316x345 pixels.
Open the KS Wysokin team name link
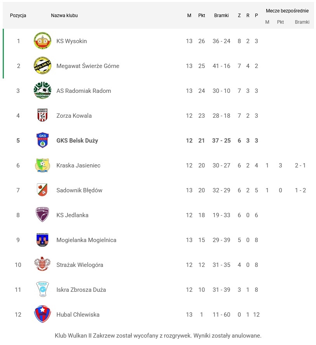tap(71, 41)
